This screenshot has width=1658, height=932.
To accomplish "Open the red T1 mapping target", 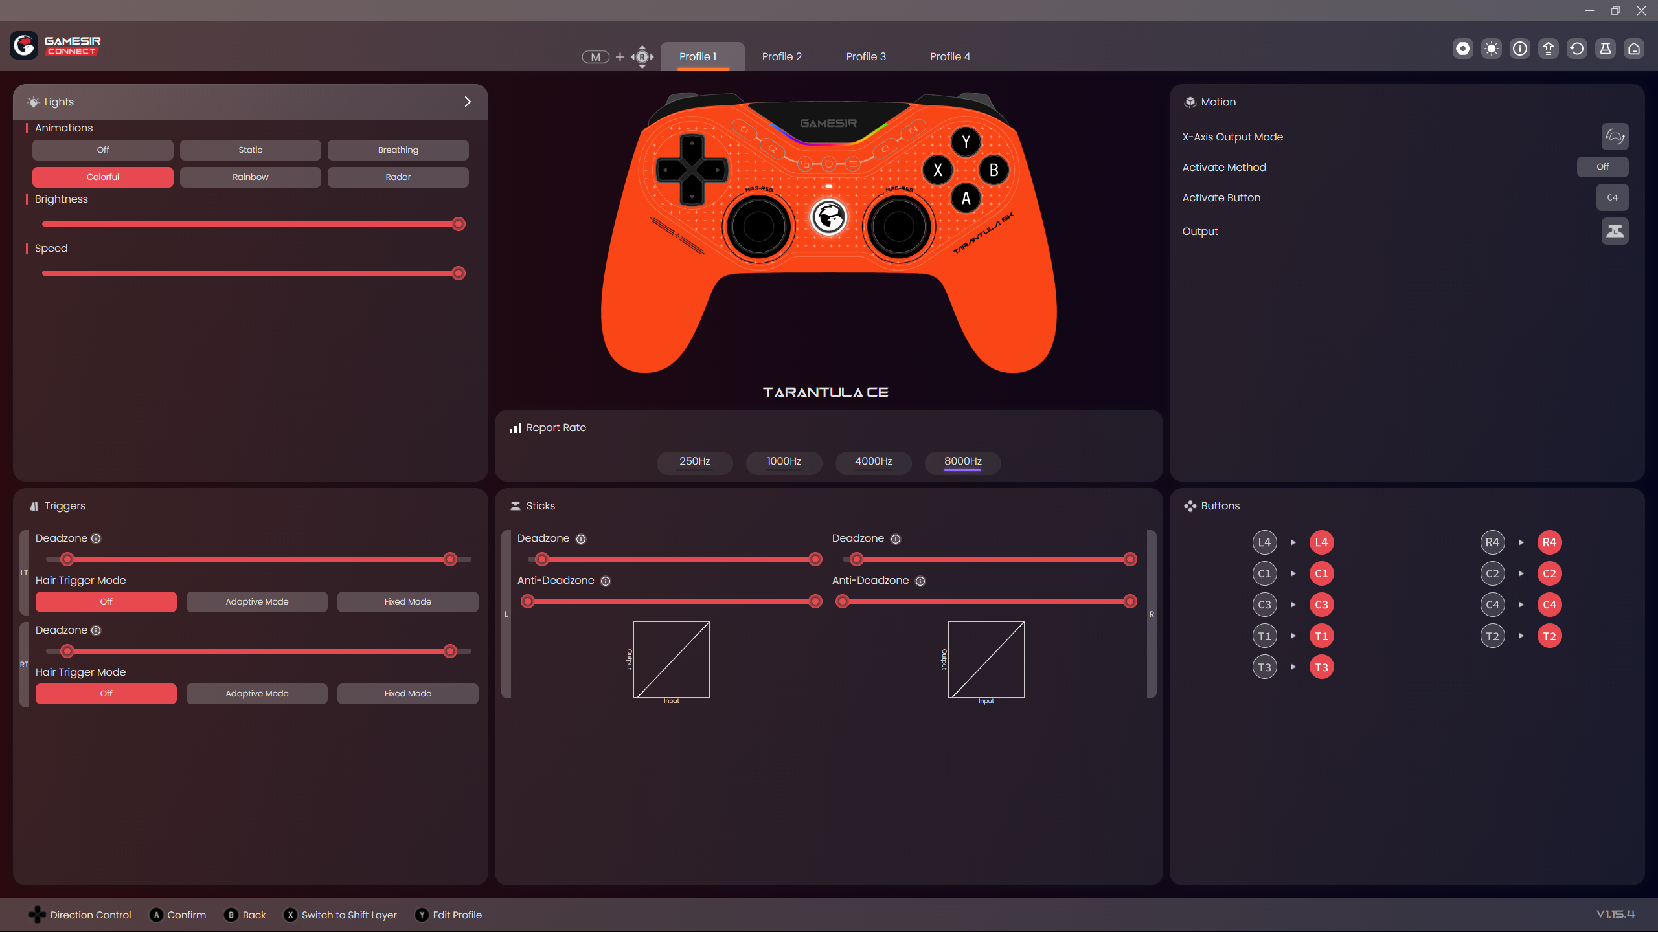I will [x=1322, y=636].
